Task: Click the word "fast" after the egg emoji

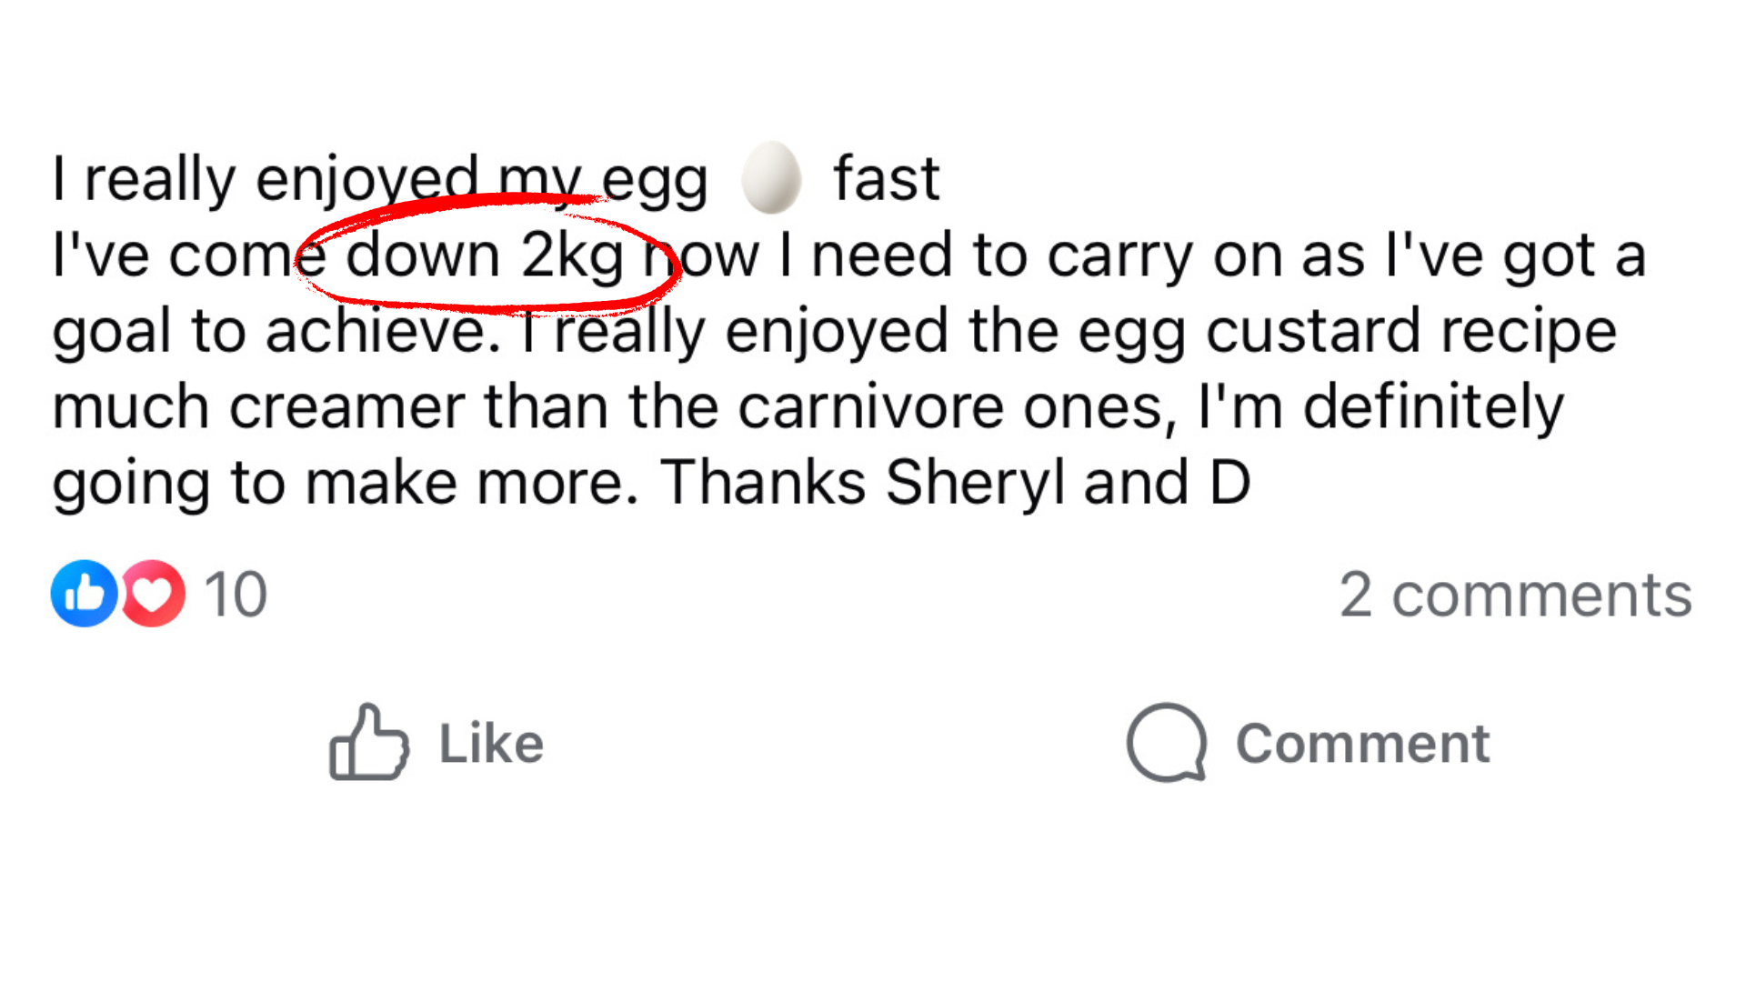Action: 886,178
